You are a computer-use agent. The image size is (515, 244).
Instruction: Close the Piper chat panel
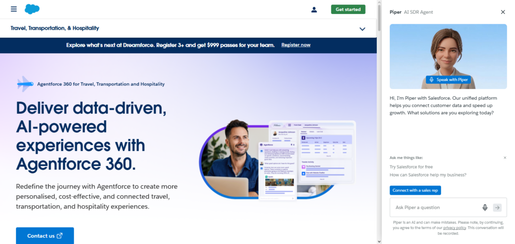pos(503,12)
